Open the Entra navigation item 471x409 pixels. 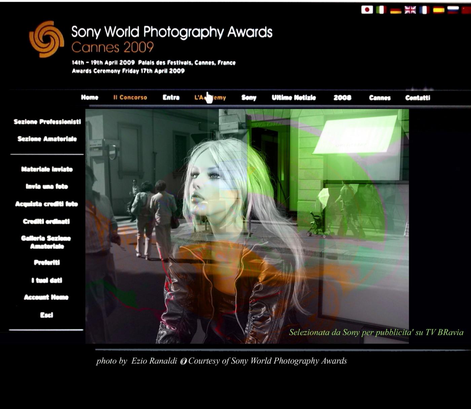(171, 98)
